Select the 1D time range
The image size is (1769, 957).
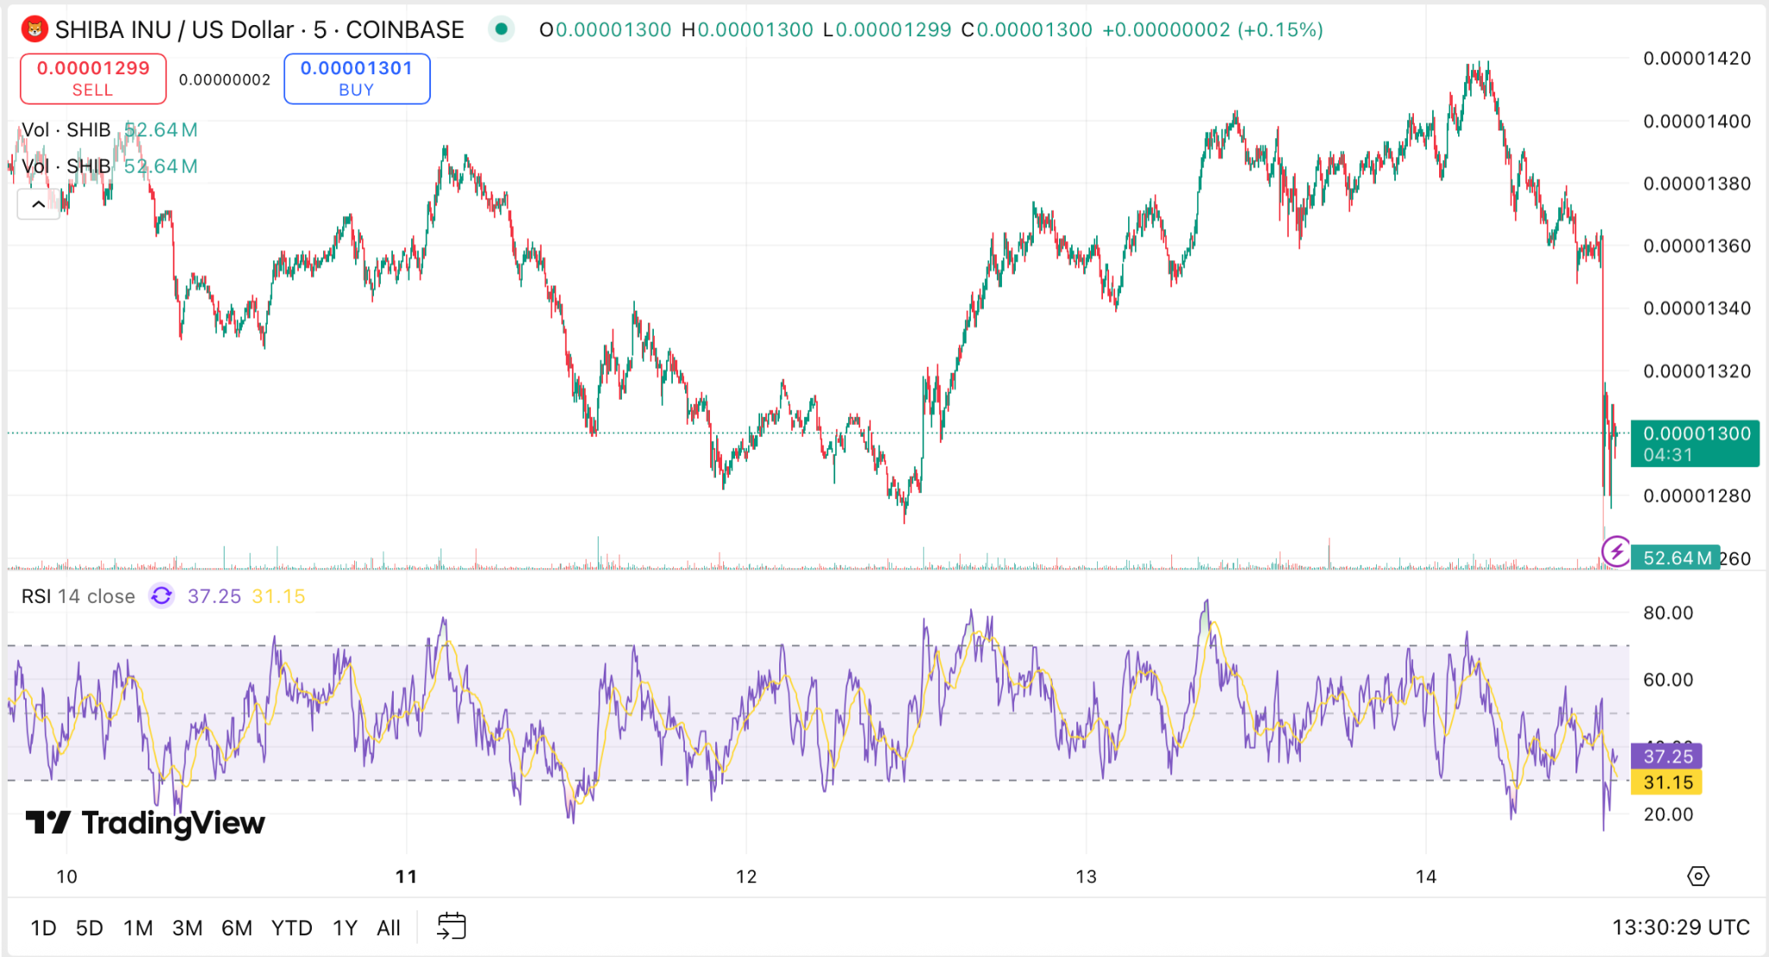[43, 928]
